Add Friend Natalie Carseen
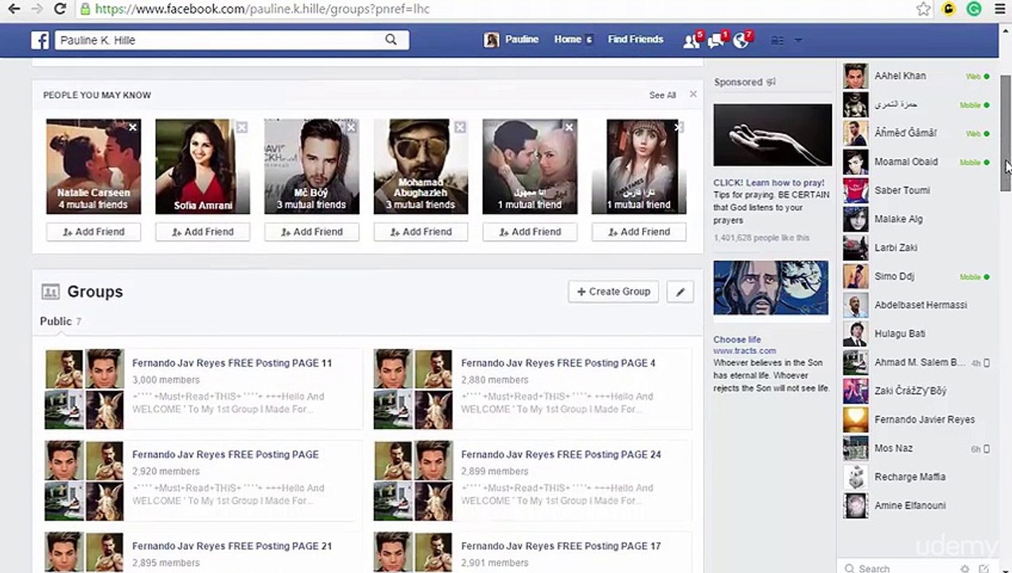 (x=93, y=232)
